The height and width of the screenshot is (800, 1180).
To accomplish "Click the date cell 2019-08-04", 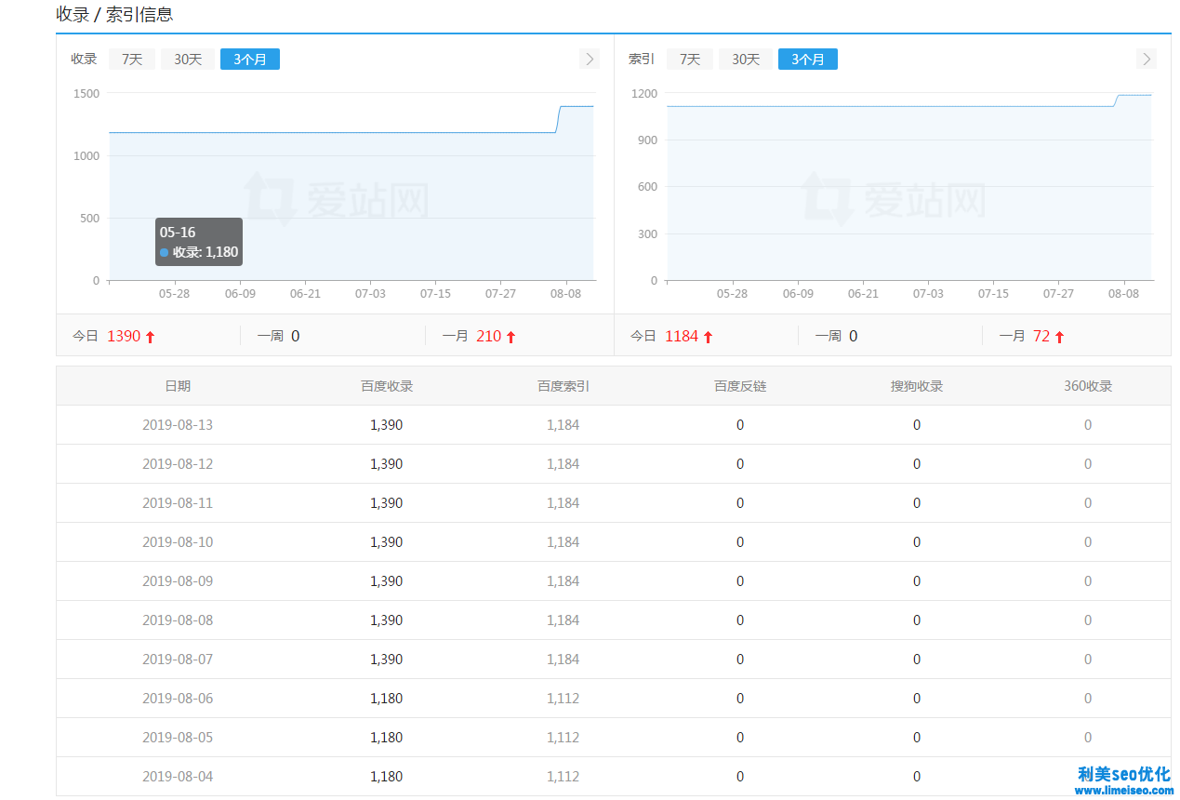I will coord(178,777).
